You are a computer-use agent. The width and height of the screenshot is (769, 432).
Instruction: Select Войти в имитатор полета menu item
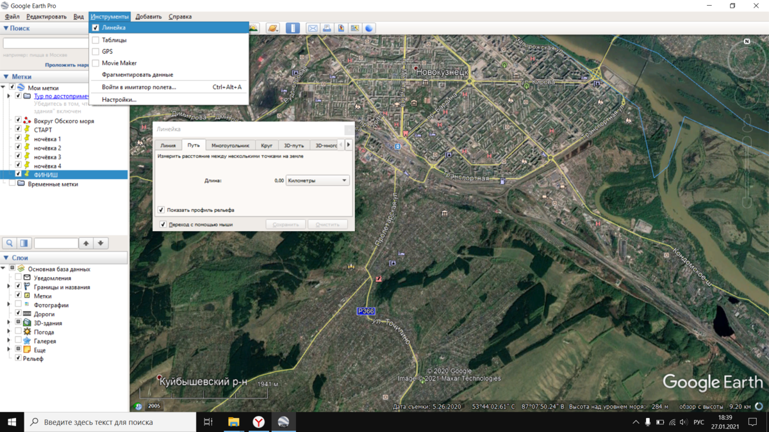[x=169, y=87]
